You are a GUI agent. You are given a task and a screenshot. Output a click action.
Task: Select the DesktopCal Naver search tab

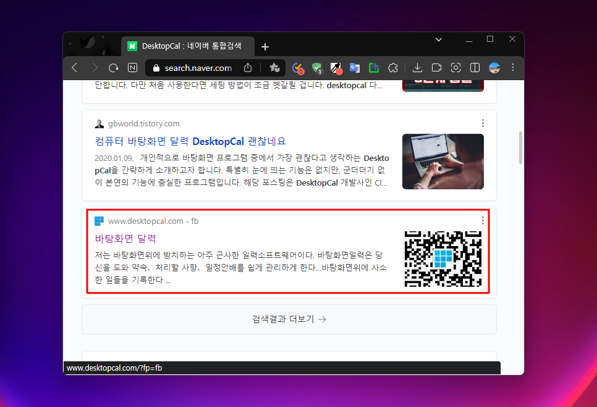188,46
